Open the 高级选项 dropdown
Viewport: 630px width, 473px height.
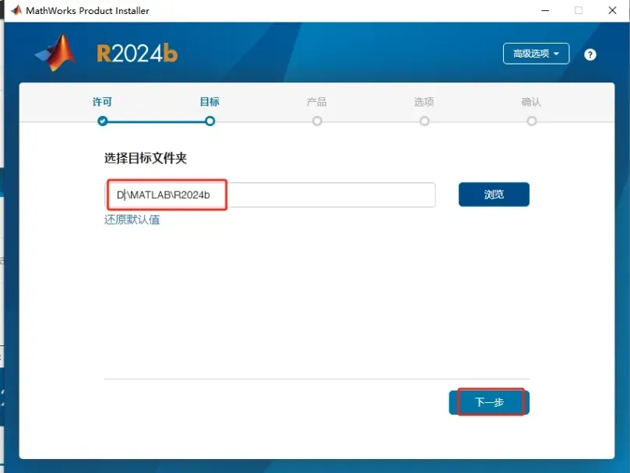[536, 54]
